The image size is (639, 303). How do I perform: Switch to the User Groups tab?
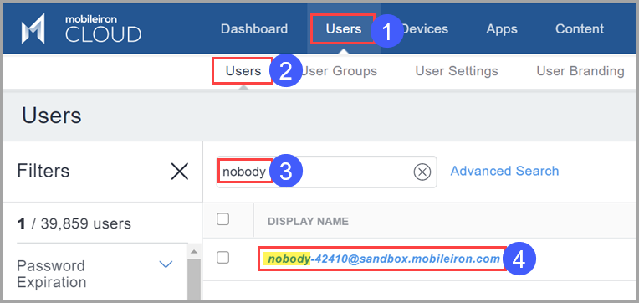339,71
